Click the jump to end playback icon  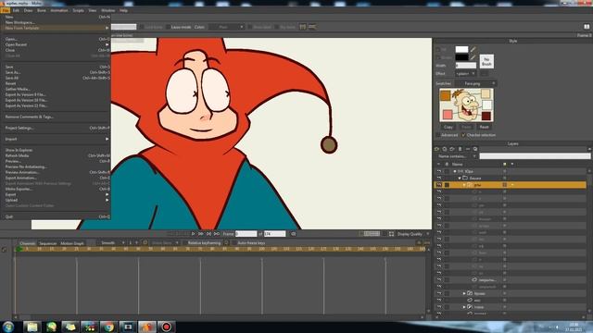[x=216, y=234]
